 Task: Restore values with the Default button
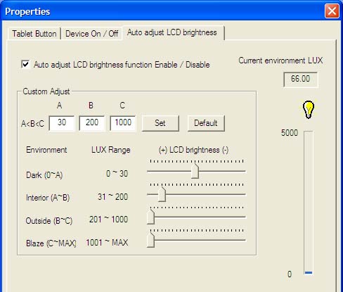pyautogui.click(x=206, y=123)
